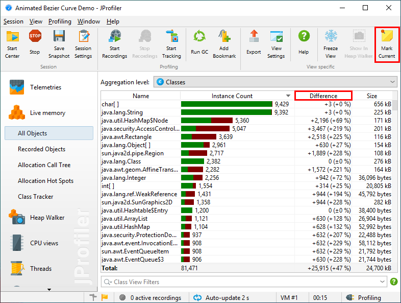Open the Heap Walker section
401x303 pixels.
click(37, 218)
